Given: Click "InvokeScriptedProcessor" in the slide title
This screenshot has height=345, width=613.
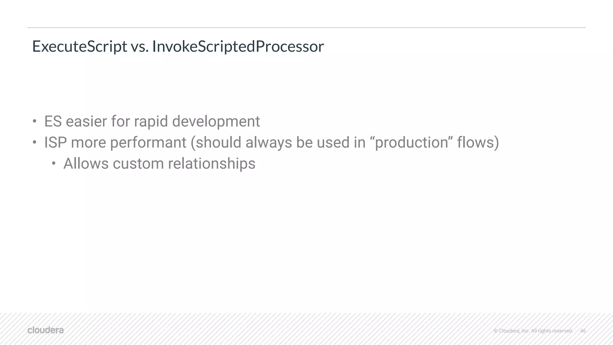Looking at the screenshot, I should (238, 46).
